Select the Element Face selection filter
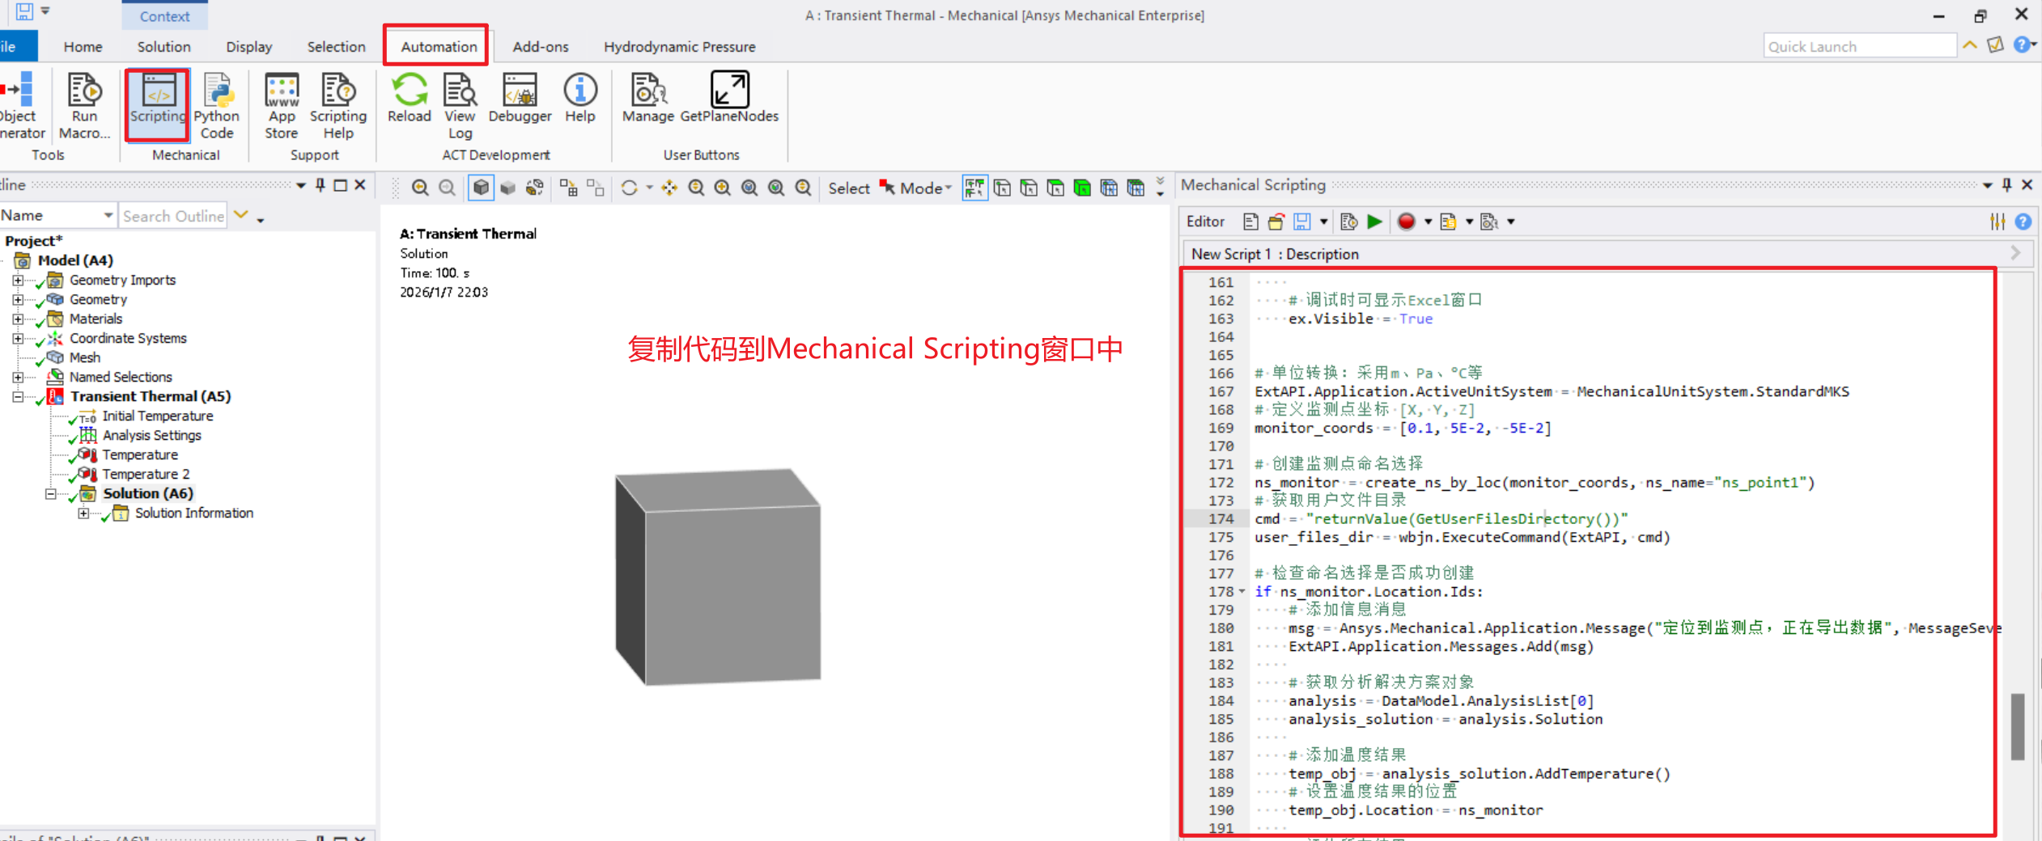This screenshot has height=841, width=2042. (x=1136, y=188)
